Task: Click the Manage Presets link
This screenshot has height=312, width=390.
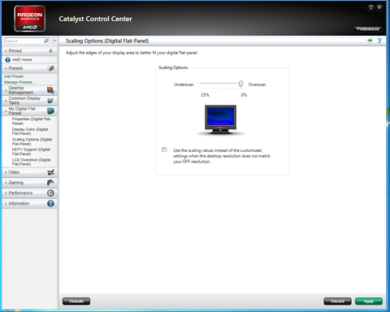Action: pyautogui.click(x=19, y=82)
